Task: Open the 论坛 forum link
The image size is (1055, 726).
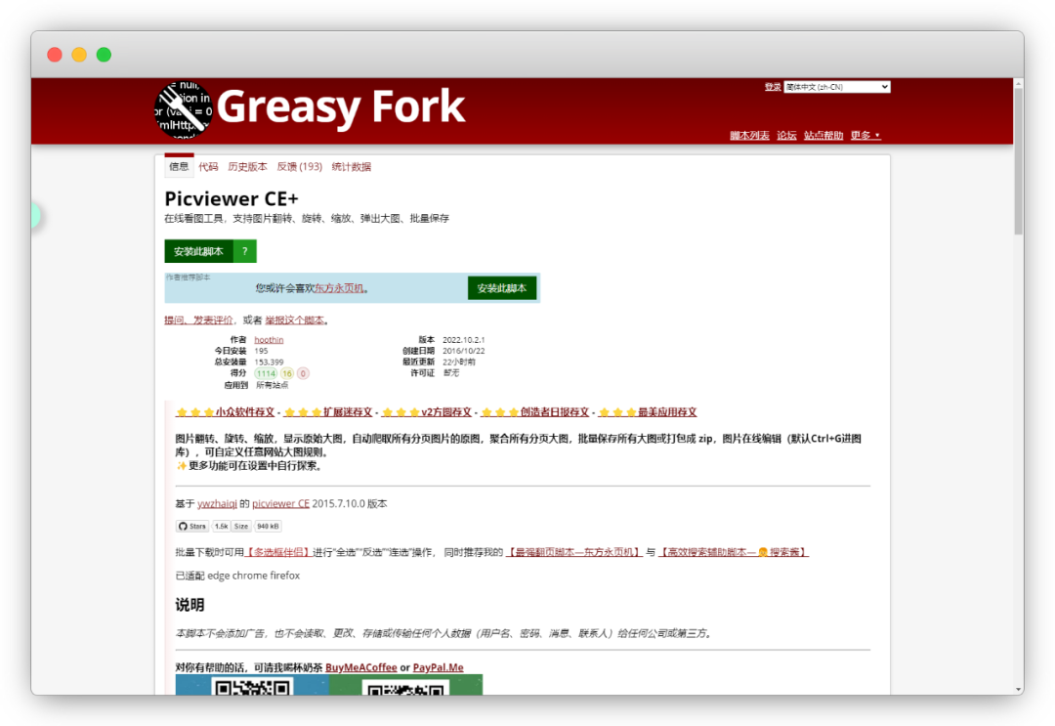Action: 786,135
